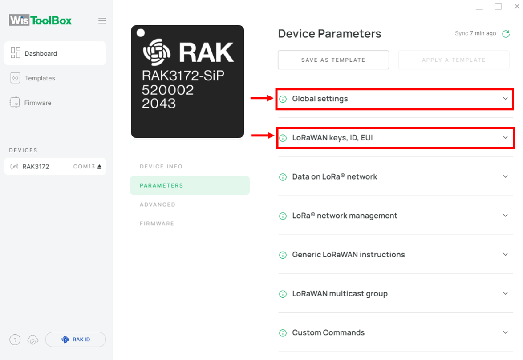Click SAVE AS TEMPLATE button
The image size is (523, 360).
[333, 60]
